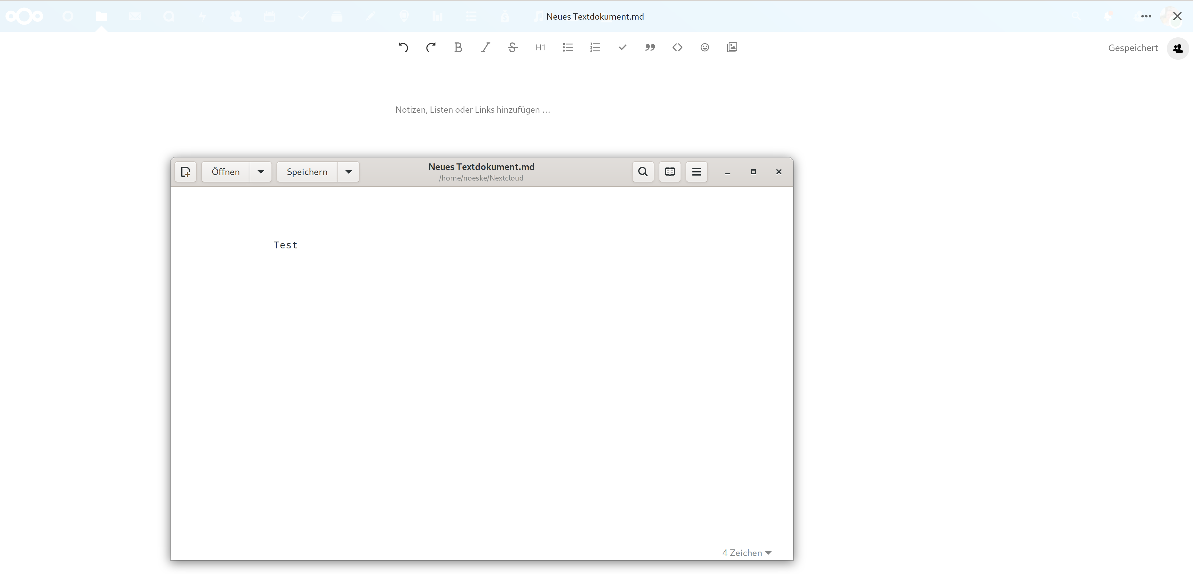Toggle the blockquote format
Viewport: 1193px width, 574px height.
(650, 48)
